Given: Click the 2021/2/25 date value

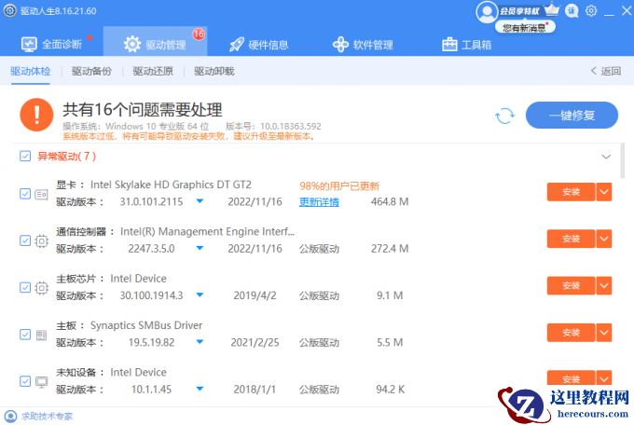Looking at the screenshot, I should [255, 342].
